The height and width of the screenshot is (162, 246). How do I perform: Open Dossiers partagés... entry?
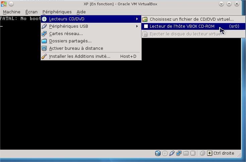tap(91, 41)
